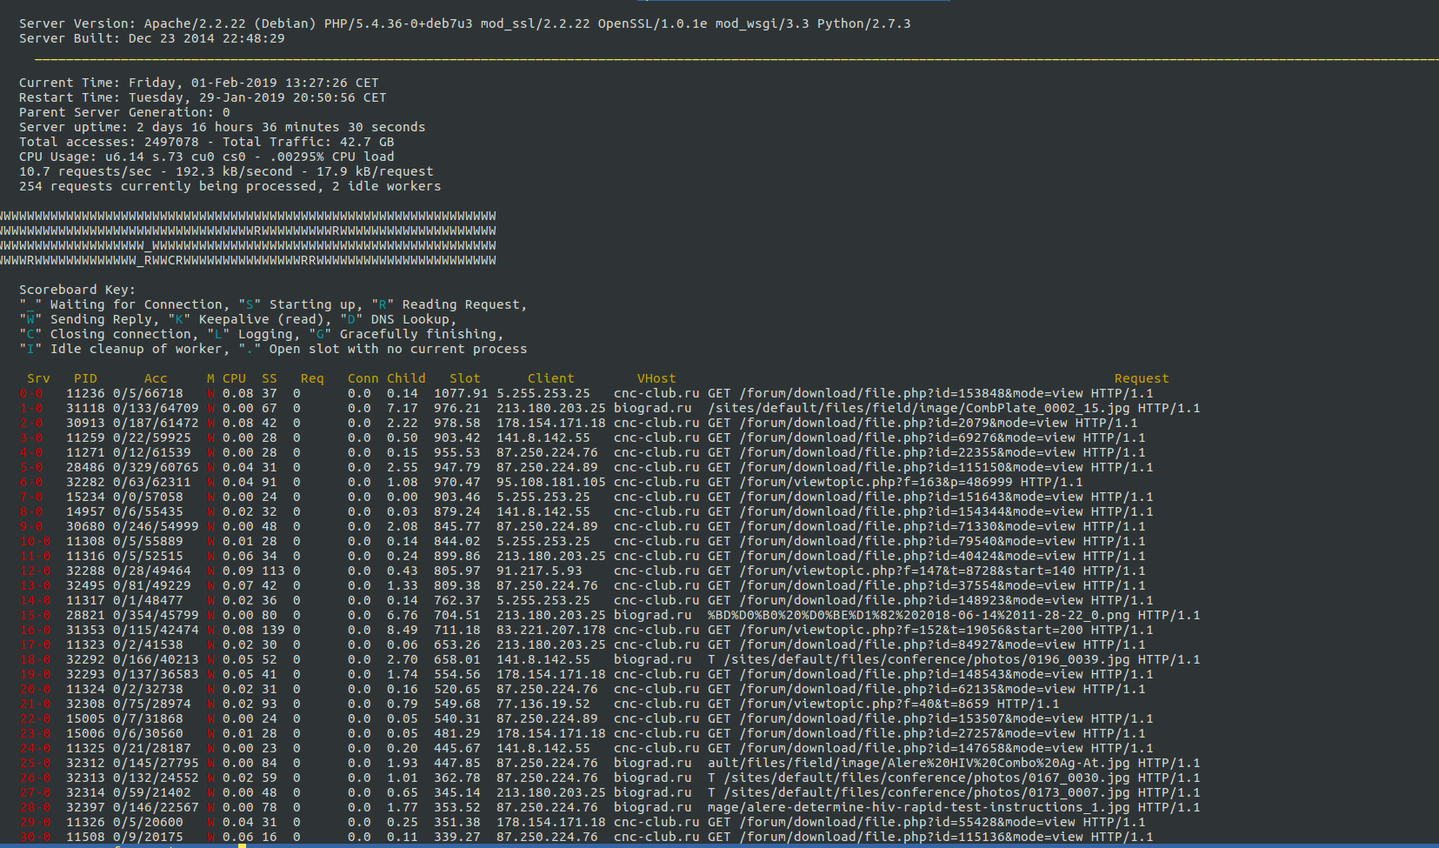Click the Scoreboard Key heading
Image resolution: width=1439 pixels, height=848 pixels.
tap(77, 290)
